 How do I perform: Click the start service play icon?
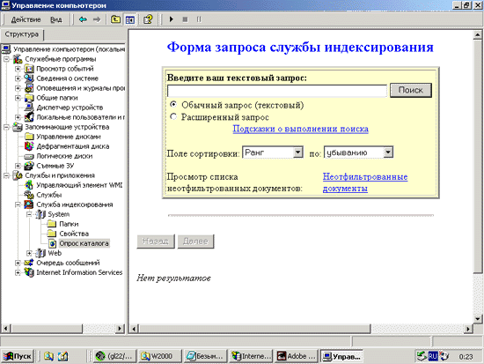tap(172, 19)
